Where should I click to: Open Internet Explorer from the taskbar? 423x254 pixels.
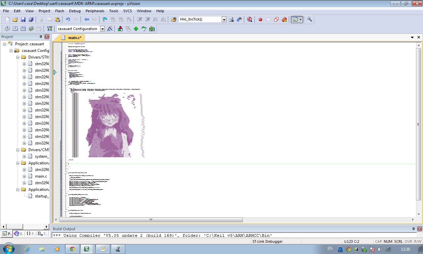click(27, 249)
